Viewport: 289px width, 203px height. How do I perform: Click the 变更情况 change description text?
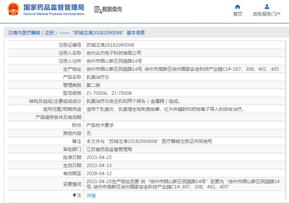click(x=183, y=184)
